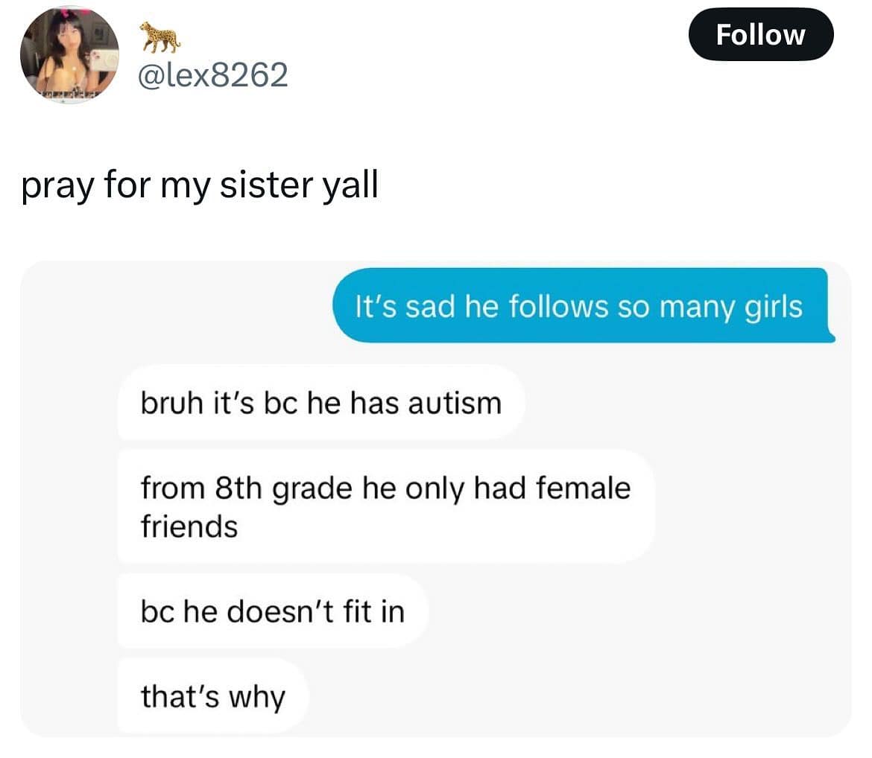Click the word 'friends' on the message's second line

tap(189, 526)
